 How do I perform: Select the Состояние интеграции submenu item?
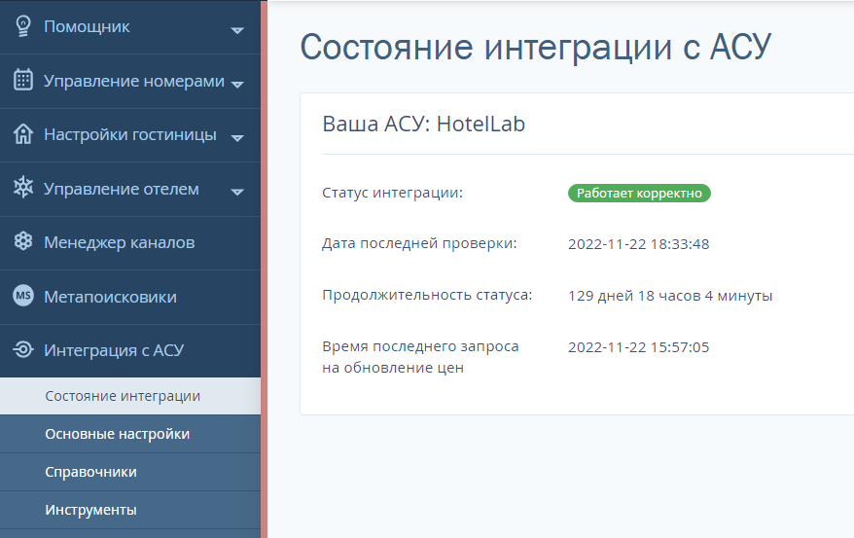tap(123, 396)
